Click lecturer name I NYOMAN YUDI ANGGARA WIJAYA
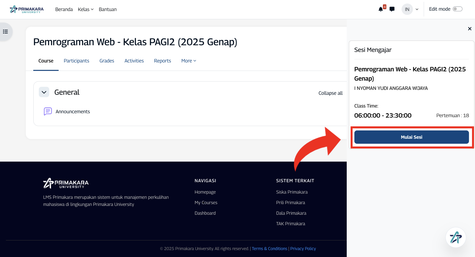Image resolution: width=475 pixels, height=257 pixels. coord(391,88)
